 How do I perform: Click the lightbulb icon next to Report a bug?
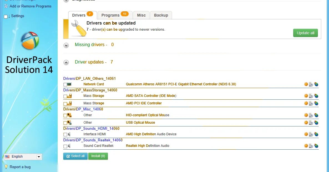[6, 167]
